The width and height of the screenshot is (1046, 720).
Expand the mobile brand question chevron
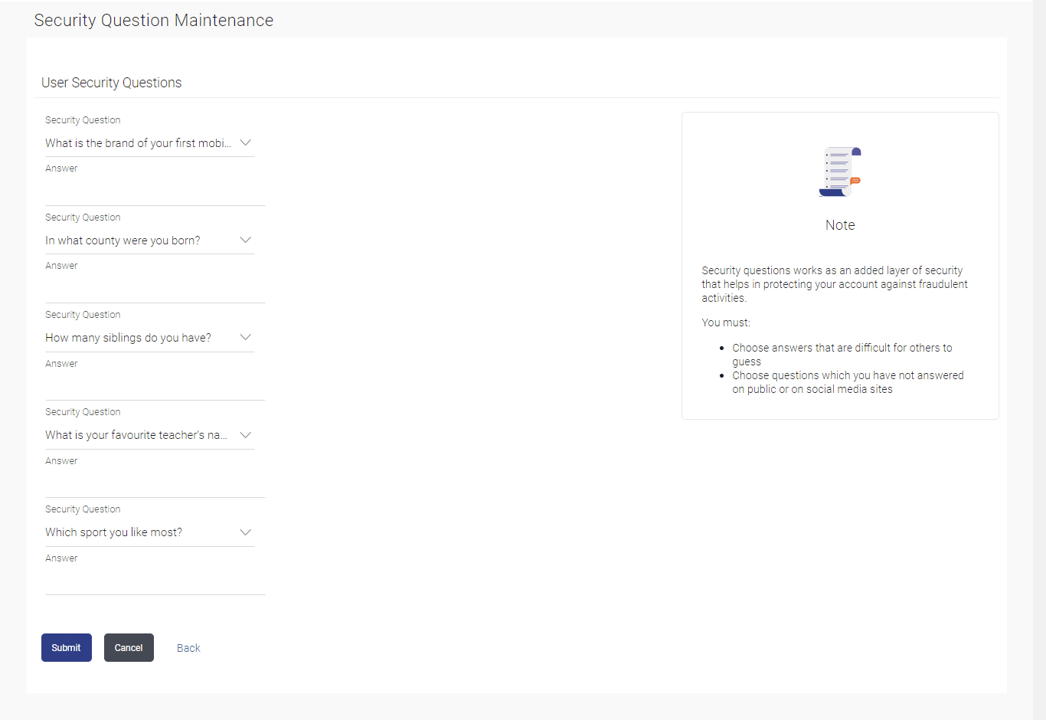245,143
